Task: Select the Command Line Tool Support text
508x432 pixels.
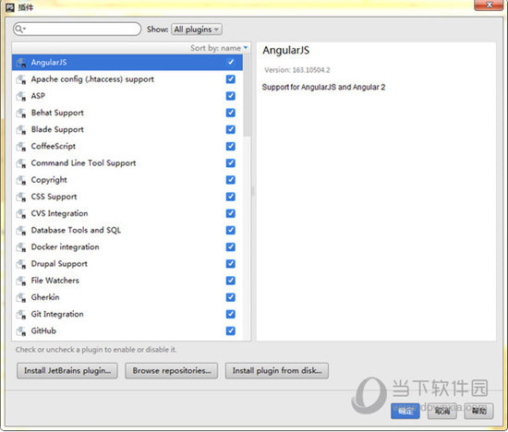Action: pos(83,162)
